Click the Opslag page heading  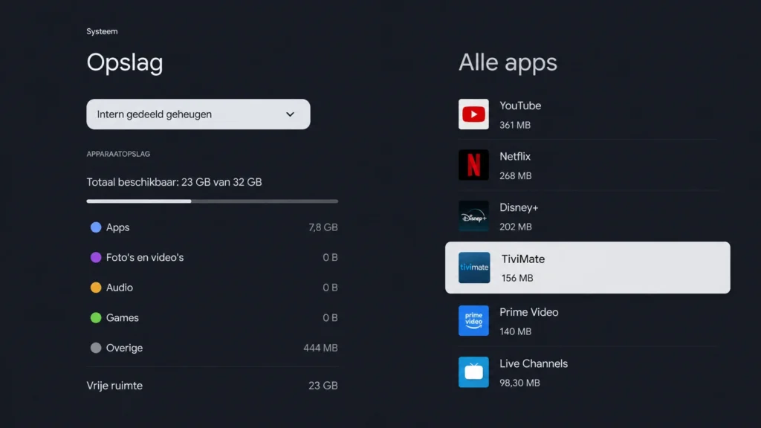pos(125,63)
